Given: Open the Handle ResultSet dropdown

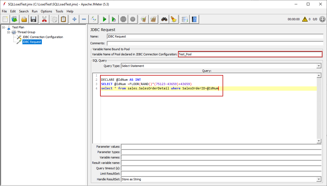Looking at the screenshot, I should pyautogui.click(x=319, y=179).
